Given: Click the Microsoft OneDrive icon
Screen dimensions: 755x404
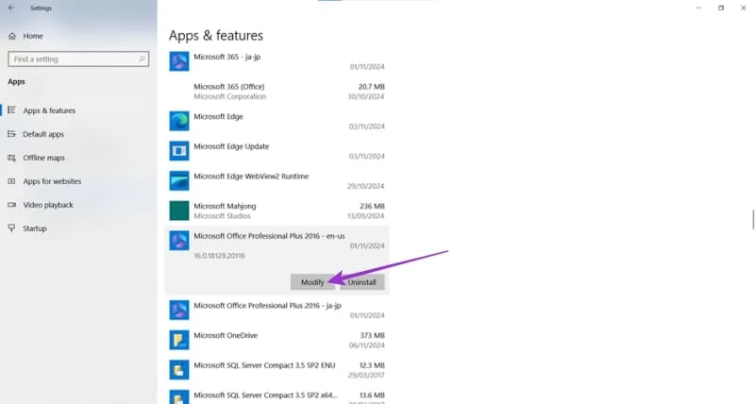Looking at the screenshot, I should pyautogui.click(x=179, y=341).
